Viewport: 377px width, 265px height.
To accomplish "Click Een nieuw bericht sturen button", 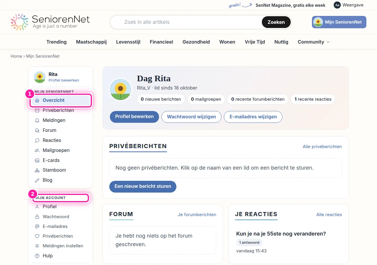I will click(x=143, y=186).
